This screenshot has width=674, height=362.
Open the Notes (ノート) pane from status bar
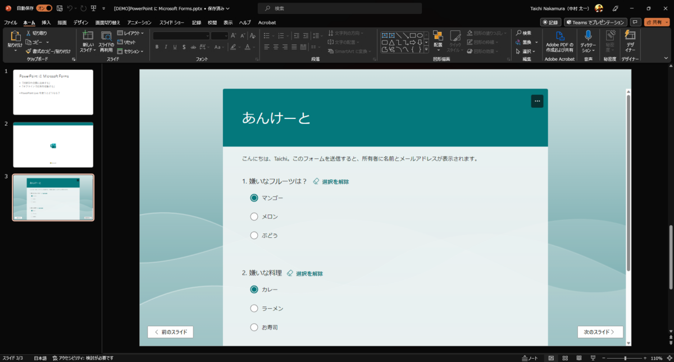coord(529,358)
